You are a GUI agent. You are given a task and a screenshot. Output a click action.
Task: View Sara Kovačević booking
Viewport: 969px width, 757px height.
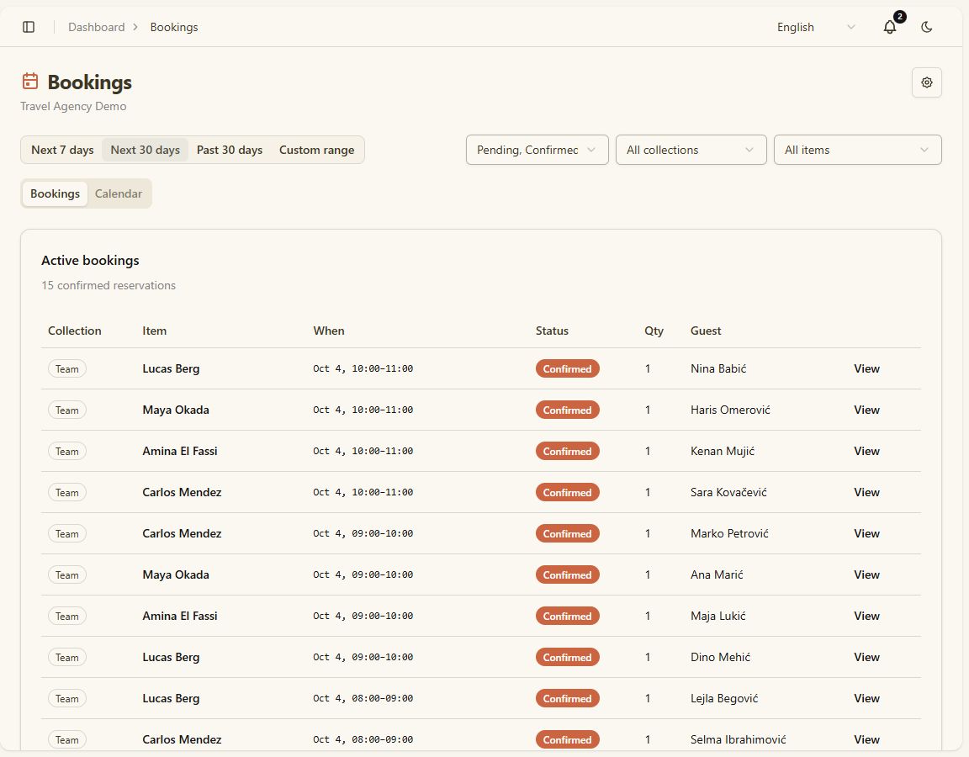[x=866, y=492]
